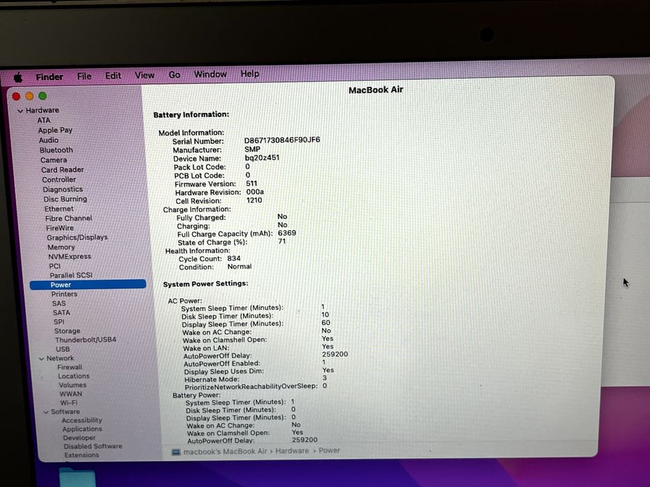
Task: Select ATA in the sidebar
Action: click(x=43, y=120)
